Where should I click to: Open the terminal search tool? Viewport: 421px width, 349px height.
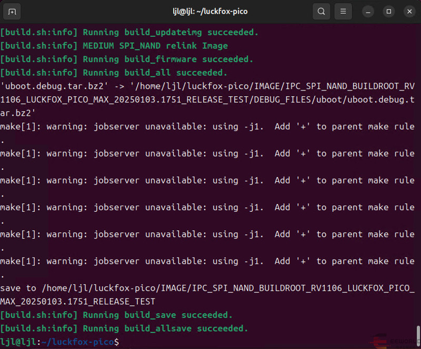321,12
